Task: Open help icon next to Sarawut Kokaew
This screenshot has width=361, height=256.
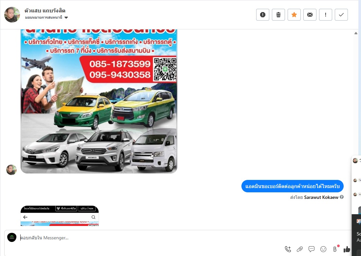Action: (342, 197)
